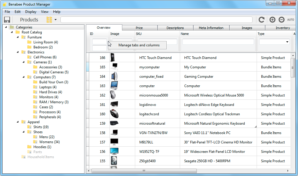Switch to the Price tab

[x=139, y=28]
